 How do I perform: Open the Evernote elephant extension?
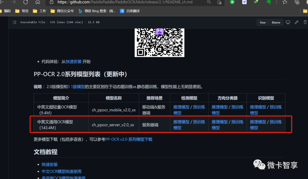coord(269,2)
